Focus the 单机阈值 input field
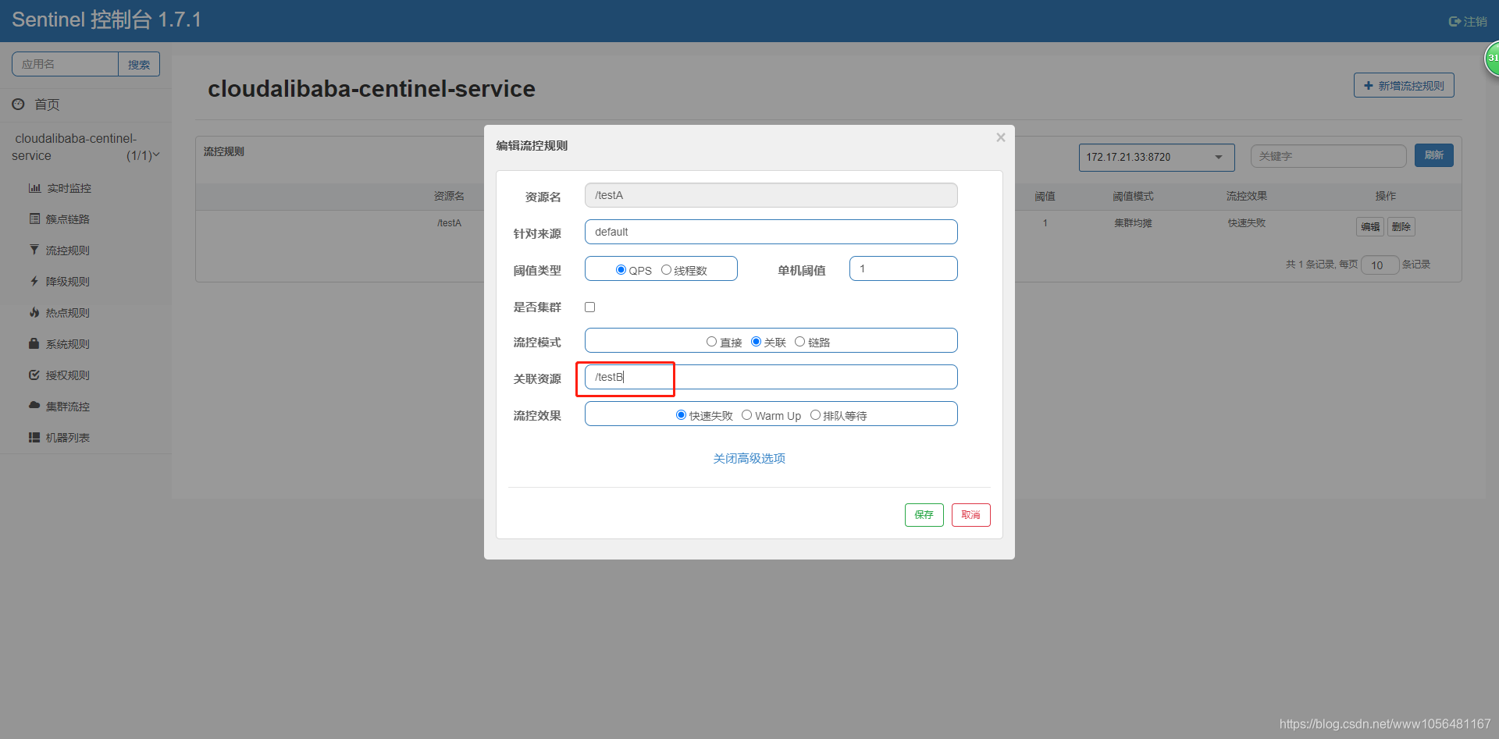The width and height of the screenshot is (1499, 739). (x=903, y=268)
